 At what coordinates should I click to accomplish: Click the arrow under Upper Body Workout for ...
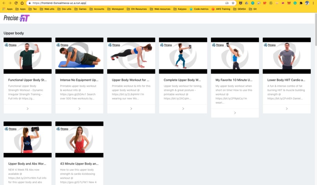tap(131, 109)
